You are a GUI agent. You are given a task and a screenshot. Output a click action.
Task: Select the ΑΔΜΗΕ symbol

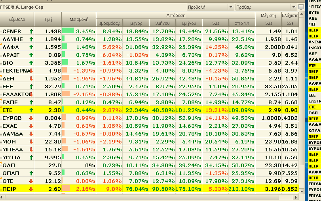[13, 39]
